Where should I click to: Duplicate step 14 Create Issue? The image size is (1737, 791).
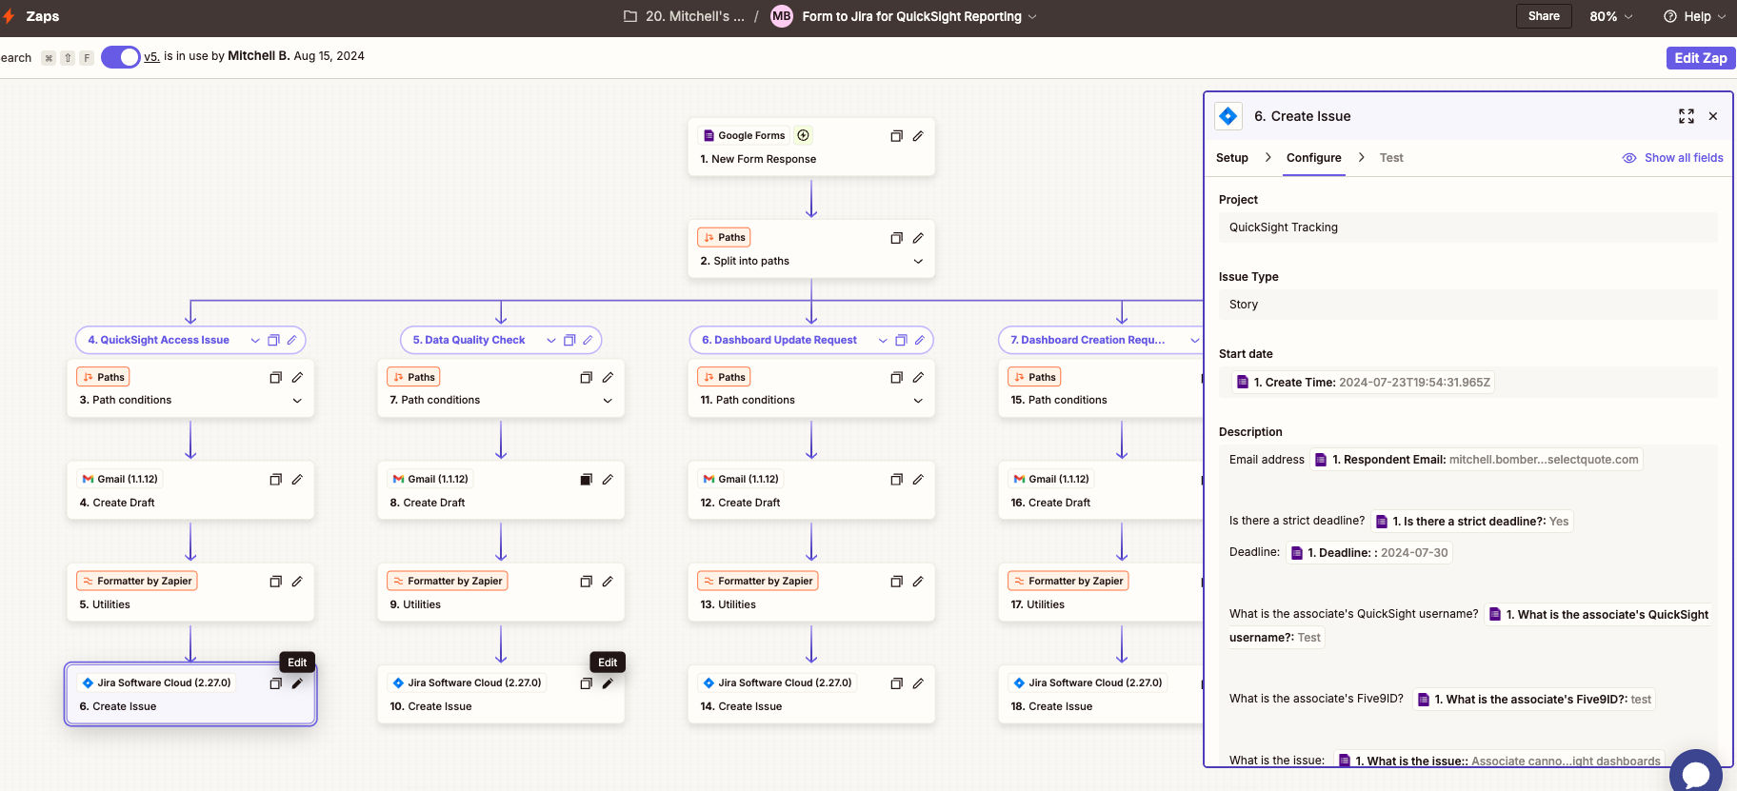click(x=896, y=683)
